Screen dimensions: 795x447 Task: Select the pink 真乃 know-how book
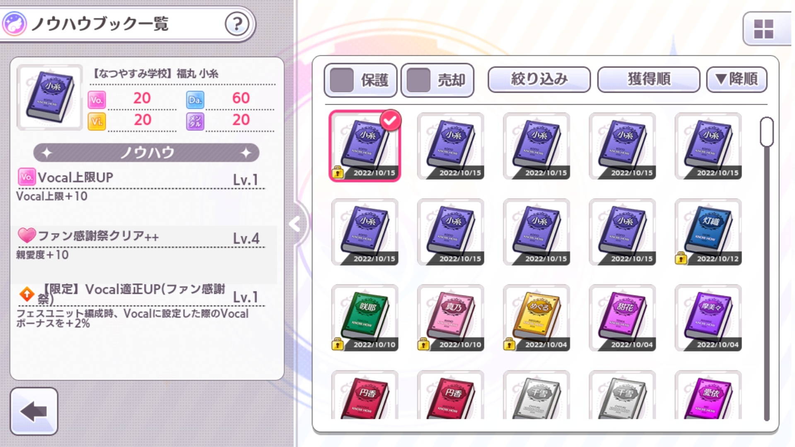click(451, 318)
